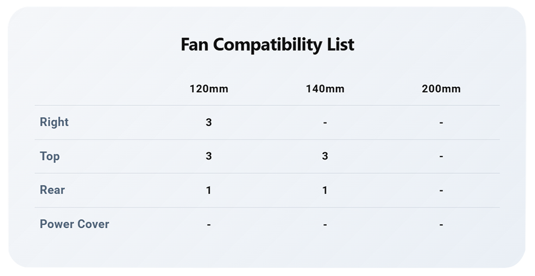Click the Rear row label

pyautogui.click(x=52, y=190)
